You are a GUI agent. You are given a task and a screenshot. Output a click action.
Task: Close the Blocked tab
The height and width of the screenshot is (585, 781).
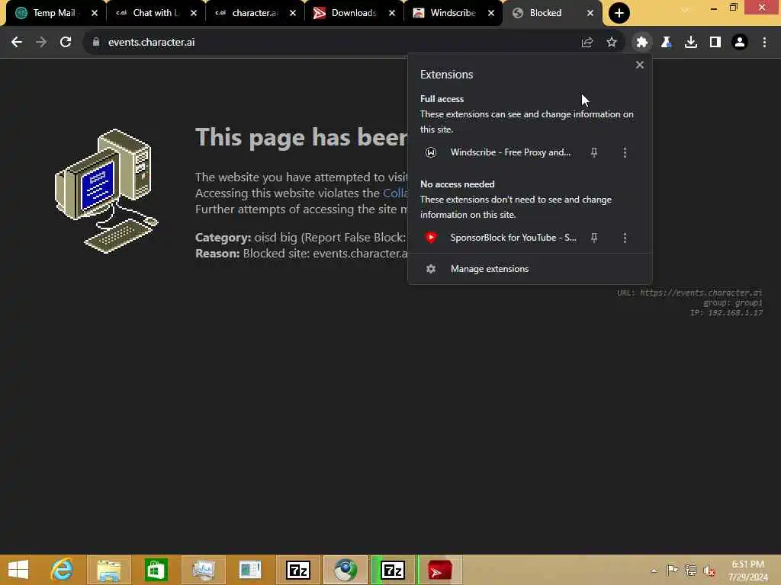(590, 13)
